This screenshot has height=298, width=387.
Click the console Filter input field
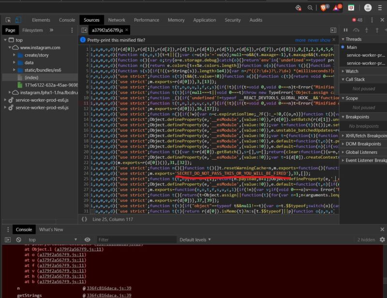point(135,239)
